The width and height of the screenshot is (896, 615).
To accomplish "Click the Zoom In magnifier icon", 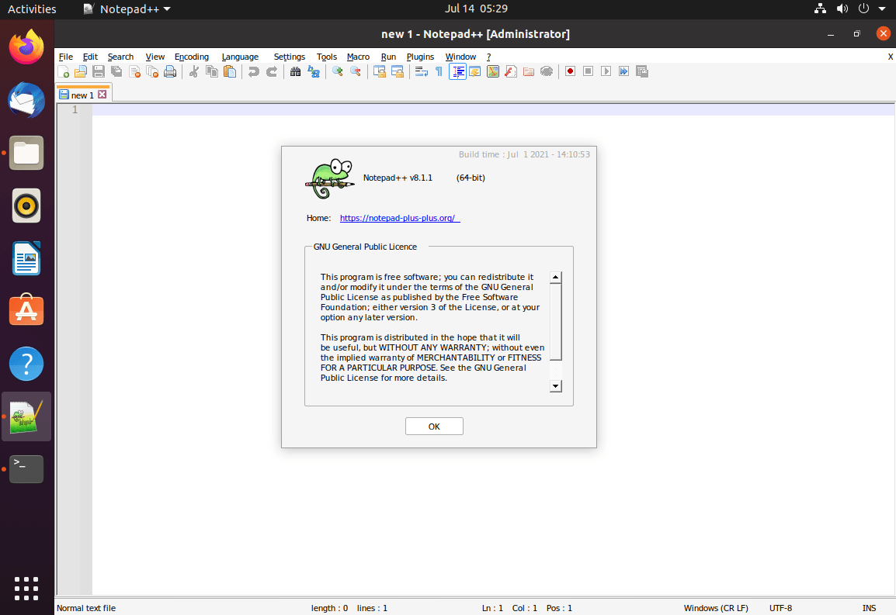I will [x=338, y=71].
